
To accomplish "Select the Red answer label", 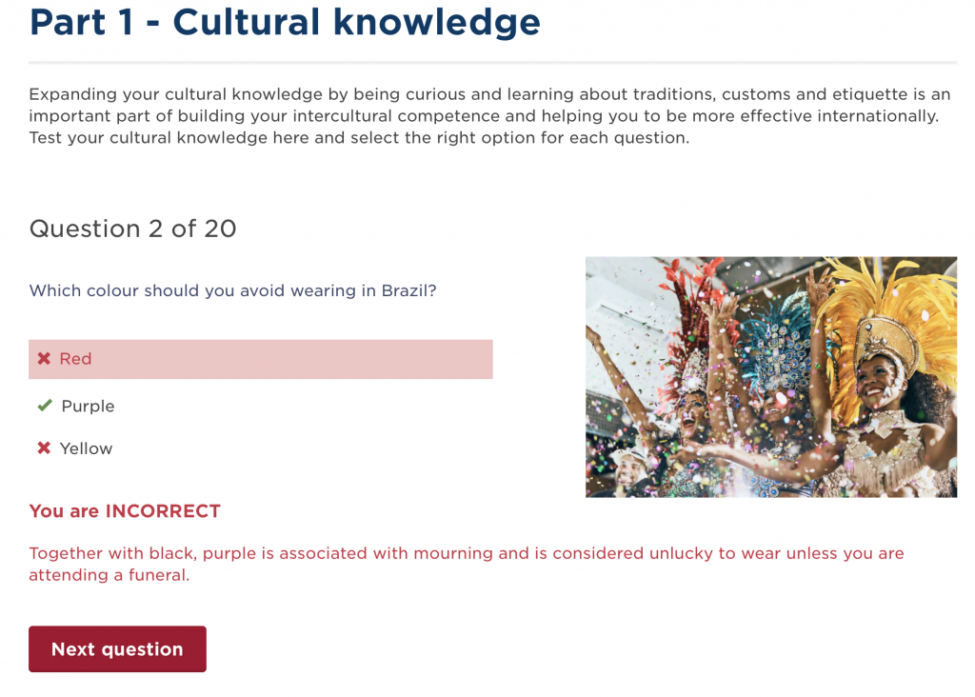I will click(x=75, y=359).
